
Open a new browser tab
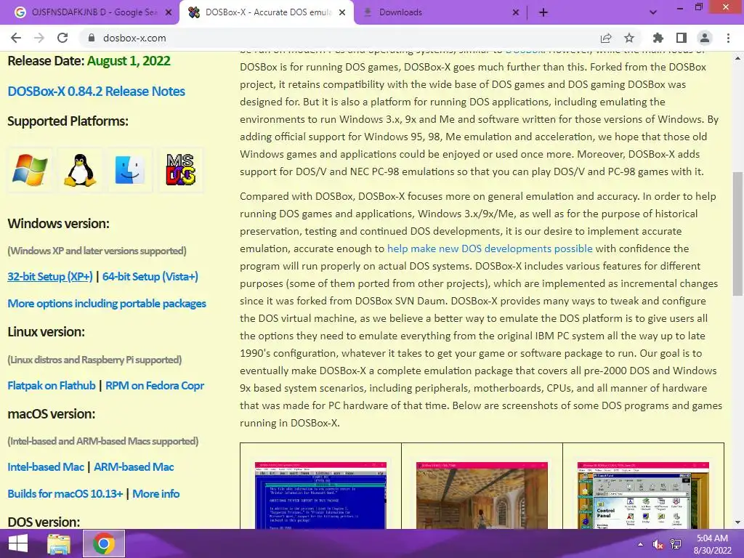(x=543, y=12)
